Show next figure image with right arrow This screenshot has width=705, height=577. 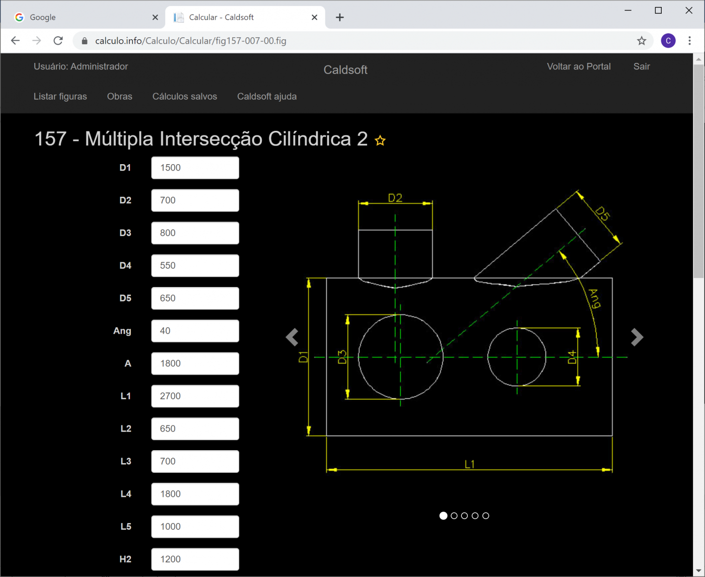[637, 337]
